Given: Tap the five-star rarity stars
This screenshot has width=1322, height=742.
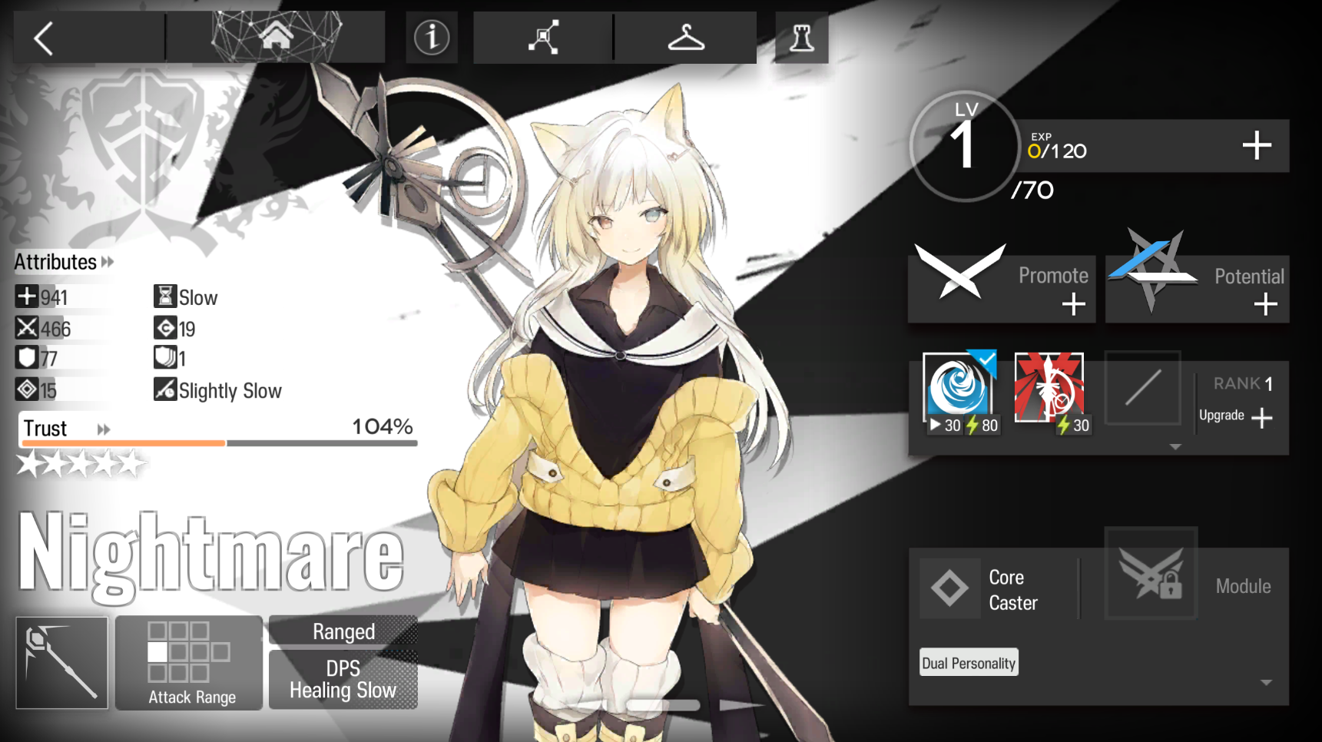Looking at the screenshot, I should 81,464.
